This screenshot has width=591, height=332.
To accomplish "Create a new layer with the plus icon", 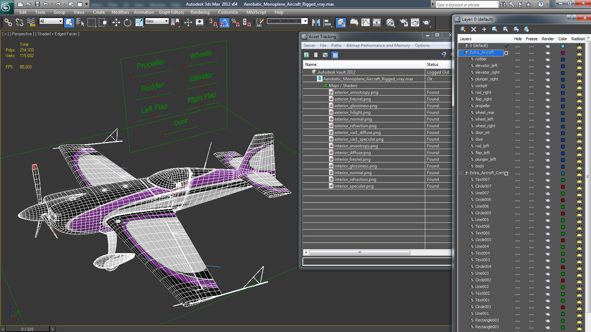I will tap(484, 29).
